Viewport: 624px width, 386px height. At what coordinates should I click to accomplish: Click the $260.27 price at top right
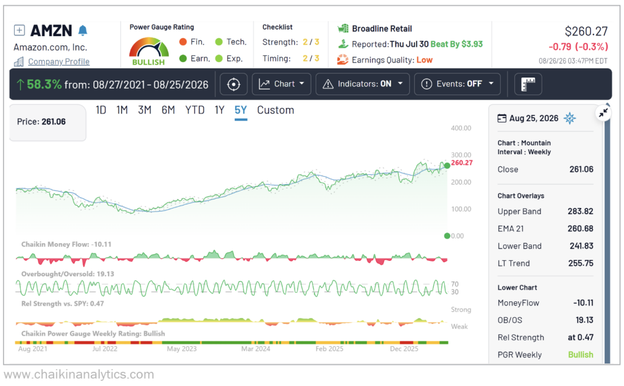586,32
